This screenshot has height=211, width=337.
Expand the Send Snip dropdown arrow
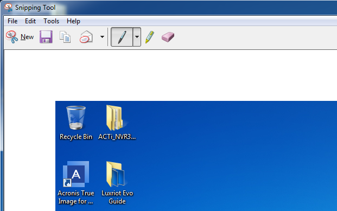click(103, 37)
